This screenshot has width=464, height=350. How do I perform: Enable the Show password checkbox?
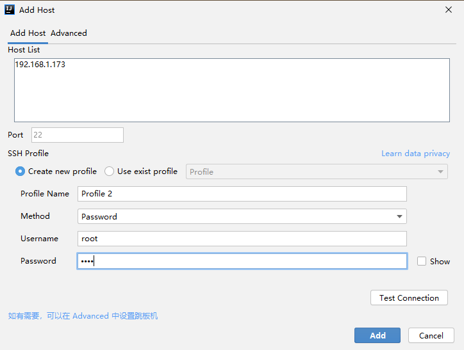(x=422, y=261)
